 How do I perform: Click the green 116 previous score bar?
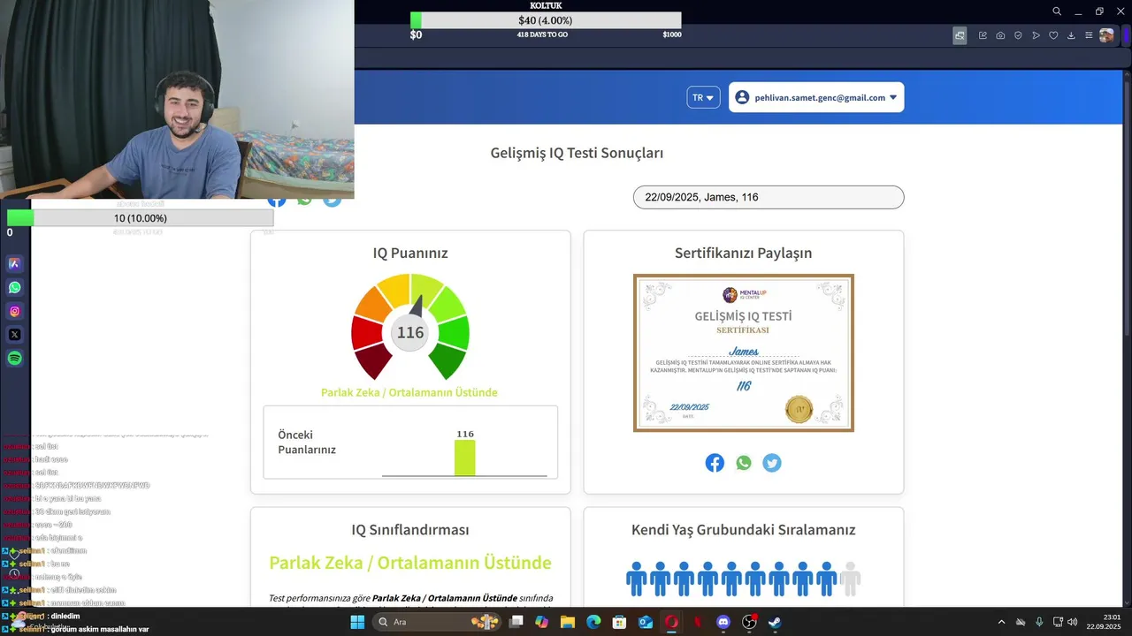[465, 458]
